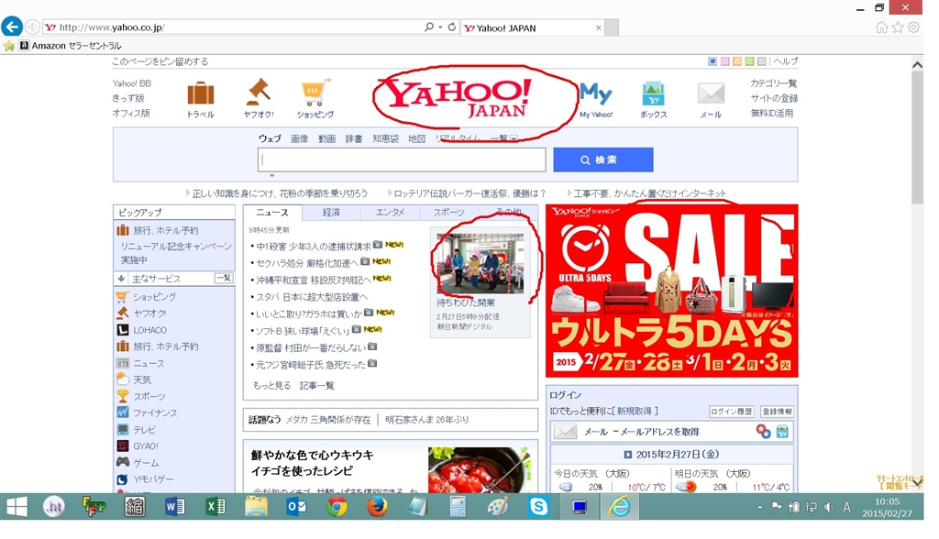Click the Amazon セラーセントラル bookmark
This screenshot has width=939, height=539.
tap(70, 46)
